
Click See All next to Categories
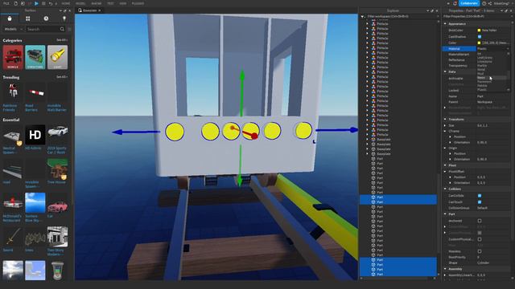61,40
